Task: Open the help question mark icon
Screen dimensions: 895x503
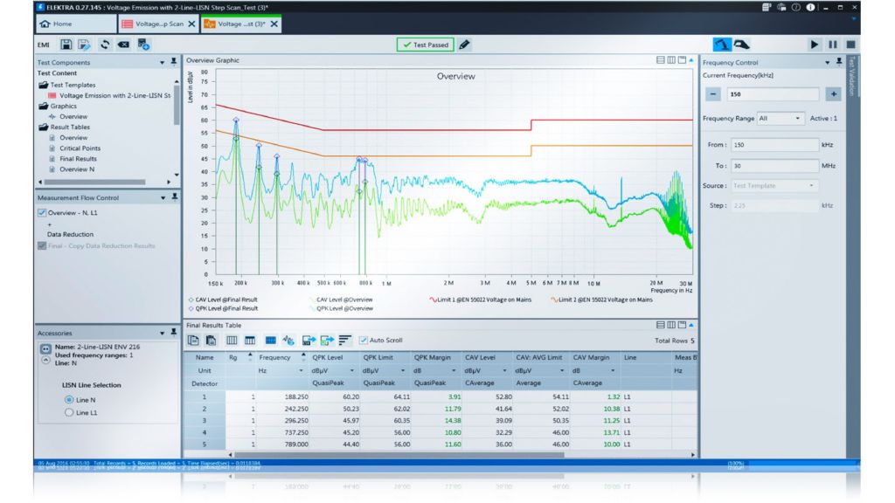Action: click(796, 7)
